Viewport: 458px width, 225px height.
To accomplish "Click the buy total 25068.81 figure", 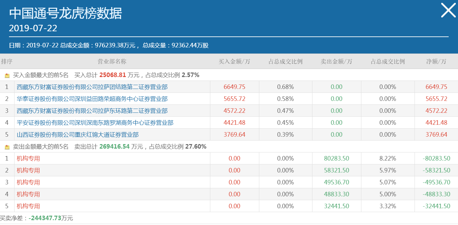I will pyautogui.click(x=112, y=75).
